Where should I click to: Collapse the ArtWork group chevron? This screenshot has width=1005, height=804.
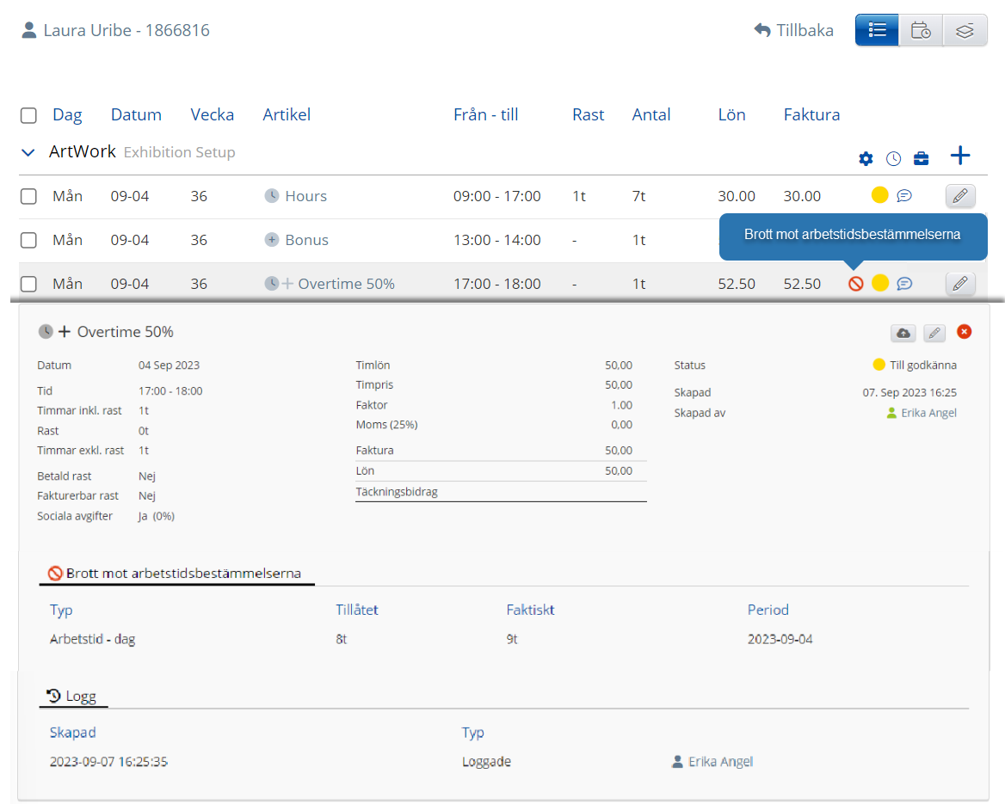click(28, 152)
